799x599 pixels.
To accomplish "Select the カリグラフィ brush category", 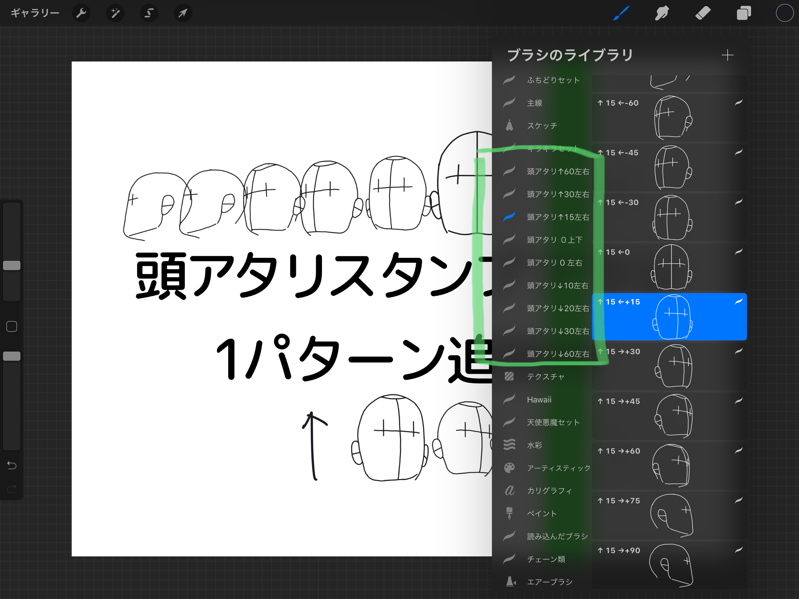I will tap(549, 490).
